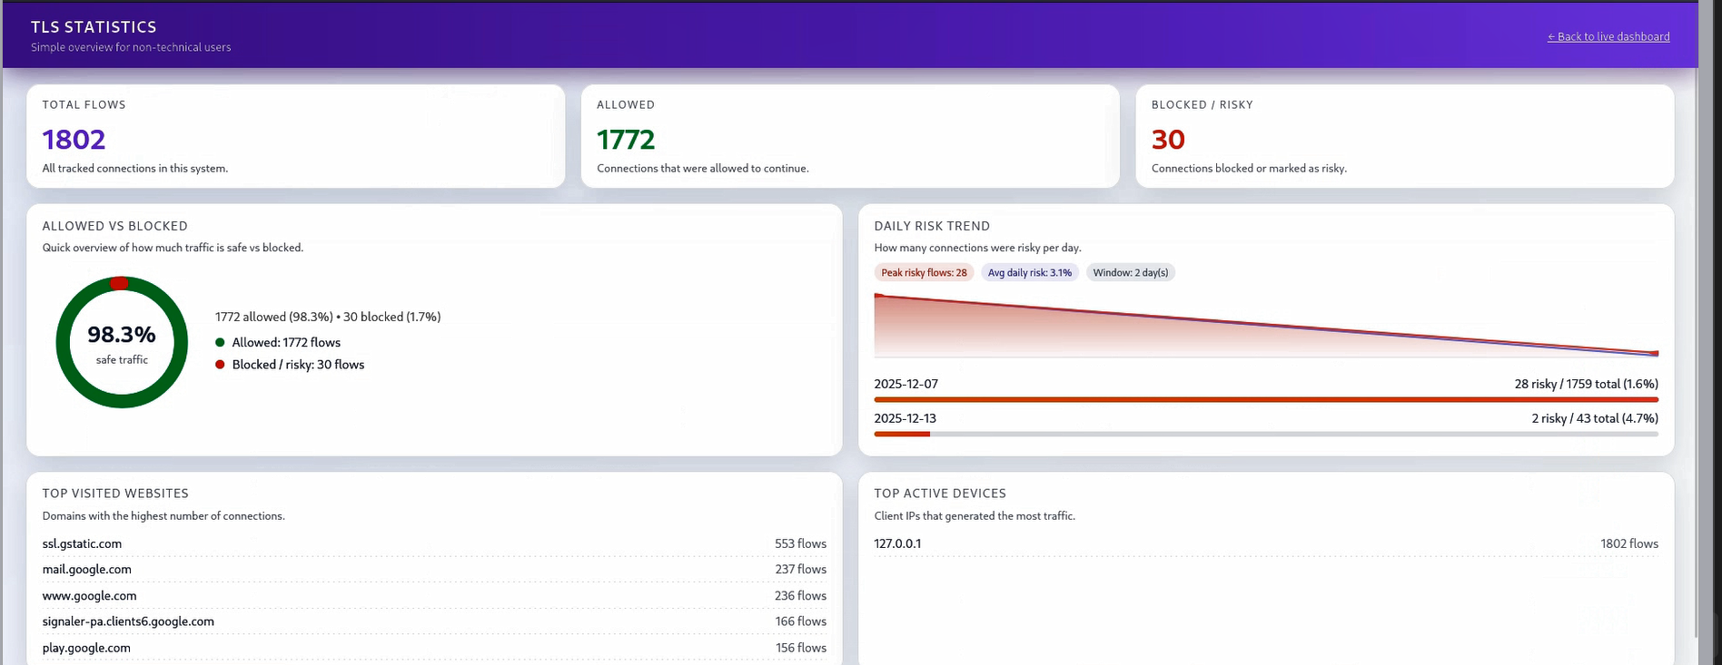Select the 127.0.0.1 device row
The width and height of the screenshot is (1722, 665).
(x=897, y=544)
